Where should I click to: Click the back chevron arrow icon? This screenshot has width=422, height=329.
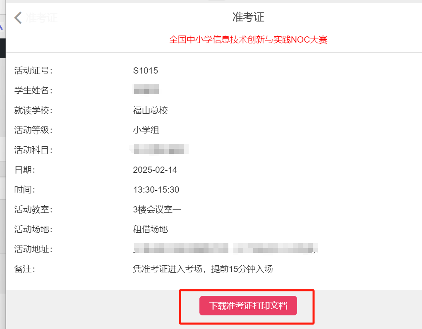(x=18, y=18)
